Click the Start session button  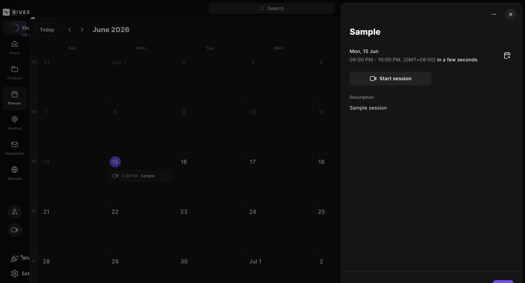[x=390, y=79]
